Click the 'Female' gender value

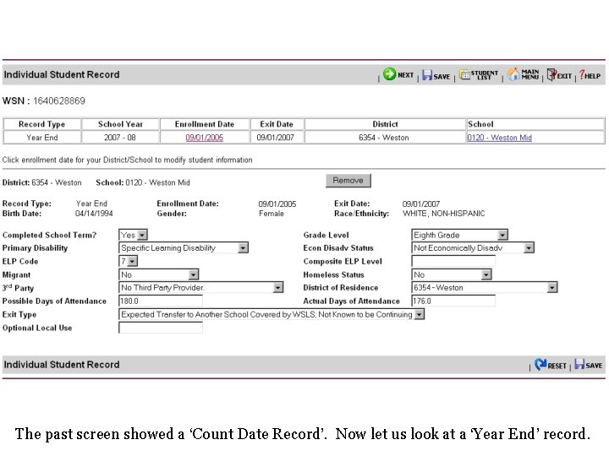pos(272,214)
